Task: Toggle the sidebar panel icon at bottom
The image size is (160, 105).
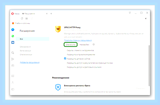Action: (13, 89)
